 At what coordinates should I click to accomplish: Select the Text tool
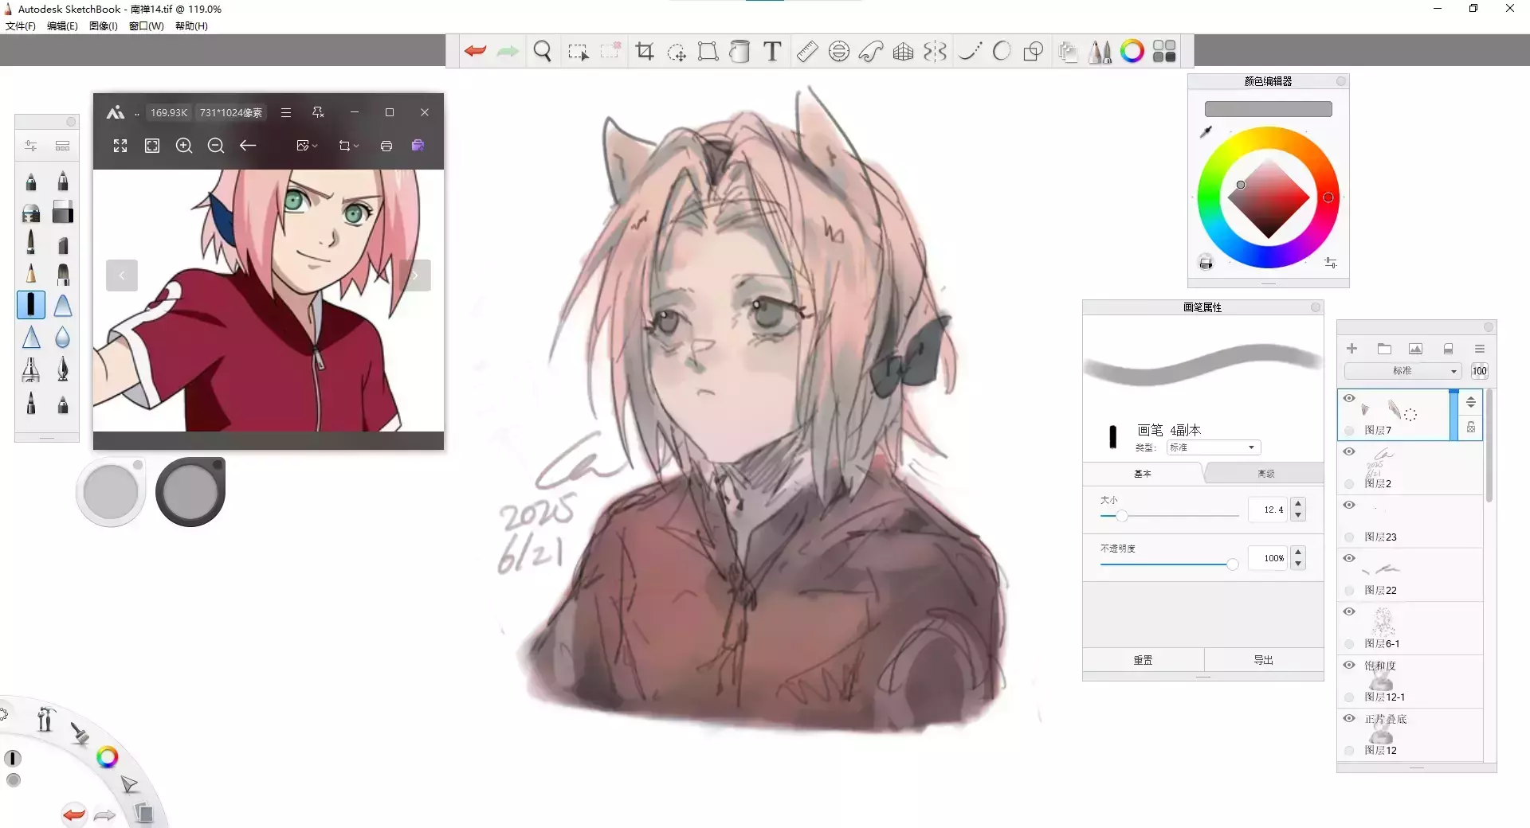click(x=771, y=52)
